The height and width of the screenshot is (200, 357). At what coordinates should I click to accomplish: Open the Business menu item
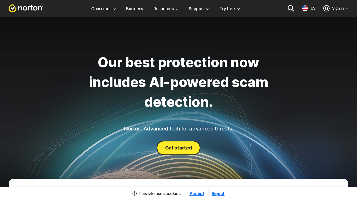(x=134, y=9)
